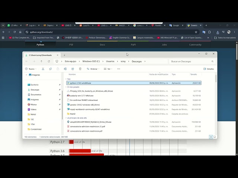Click the Chrome profile avatar icon
The image size is (238, 178).
tap(229, 32)
